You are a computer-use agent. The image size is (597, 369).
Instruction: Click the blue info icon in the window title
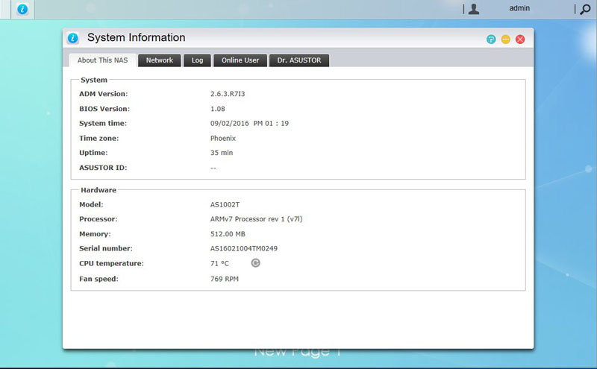tap(73, 38)
